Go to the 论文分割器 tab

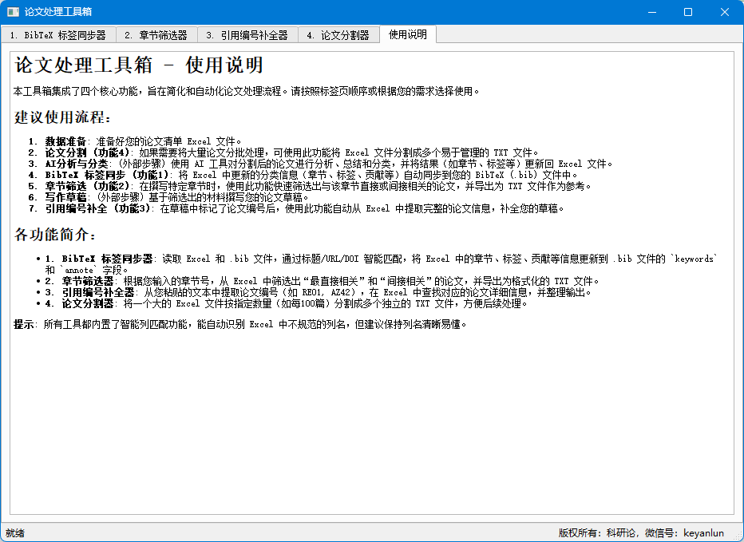pyautogui.click(x=338, y=35)
